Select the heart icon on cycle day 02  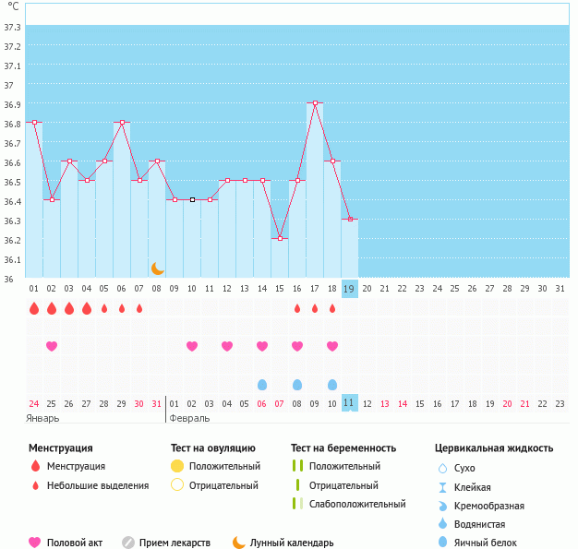pyautogui.click(x=52, y=346)
